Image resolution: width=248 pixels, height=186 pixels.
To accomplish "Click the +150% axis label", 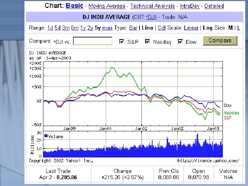I will click(x=35, y=68).
